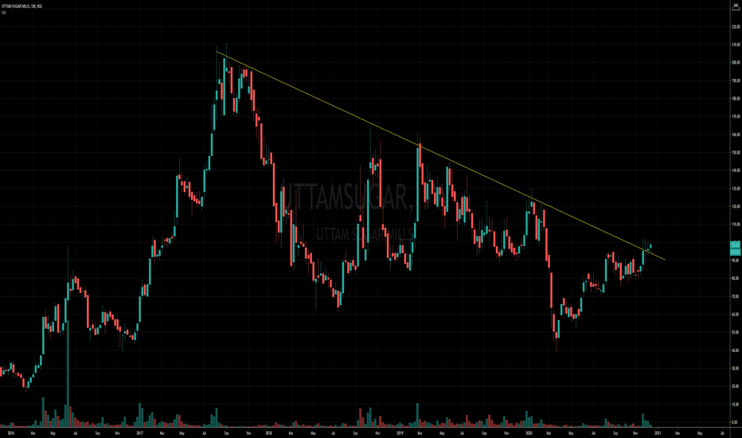Click the 150.00 price axis label

(x=736, y=152)
